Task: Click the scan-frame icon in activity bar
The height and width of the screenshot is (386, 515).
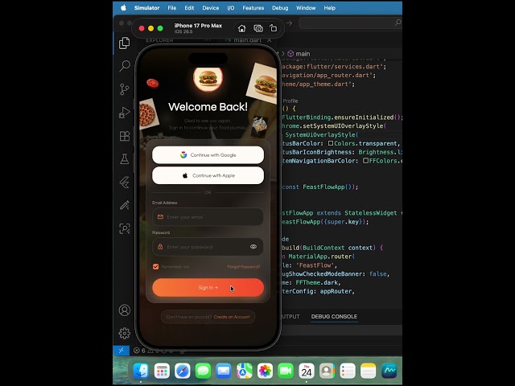Action: point(125,228)
